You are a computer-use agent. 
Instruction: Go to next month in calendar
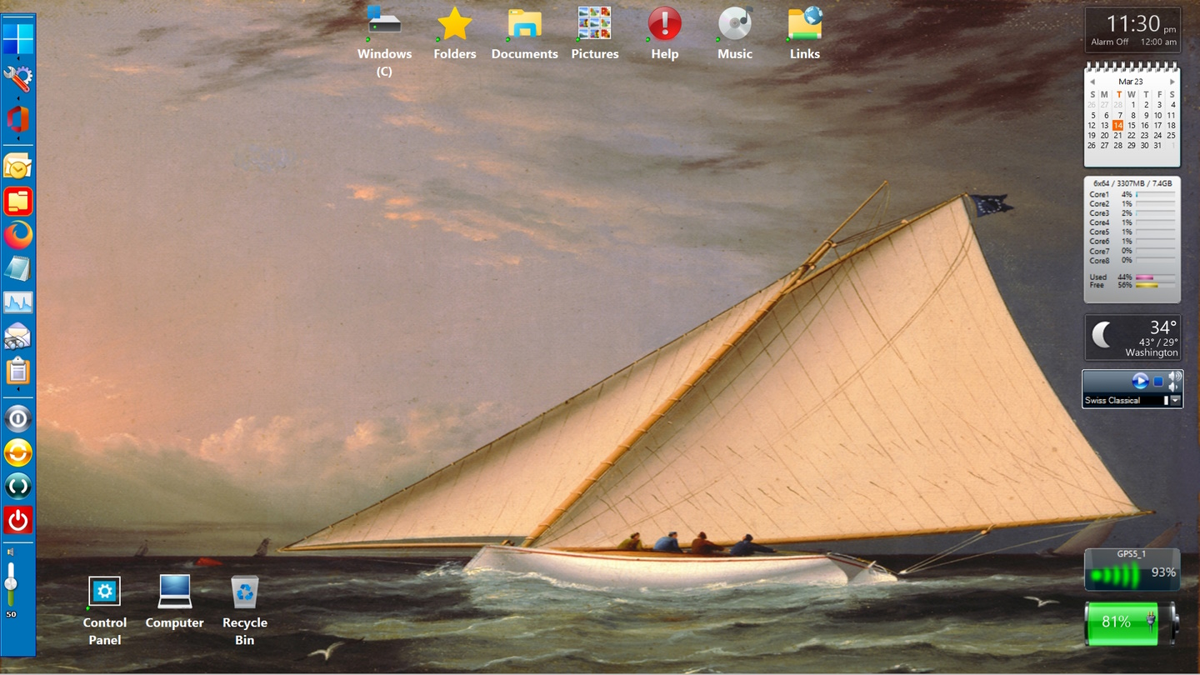(x=1172, y=82)
